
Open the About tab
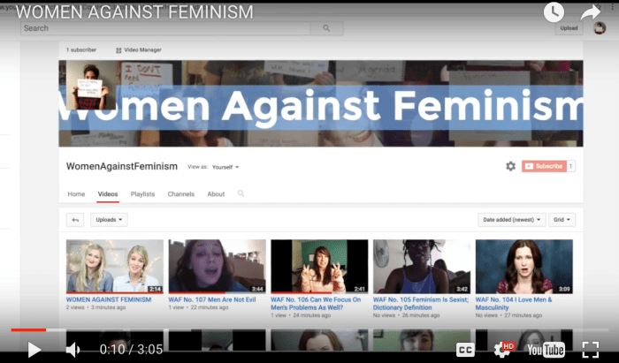click(216, 194)
